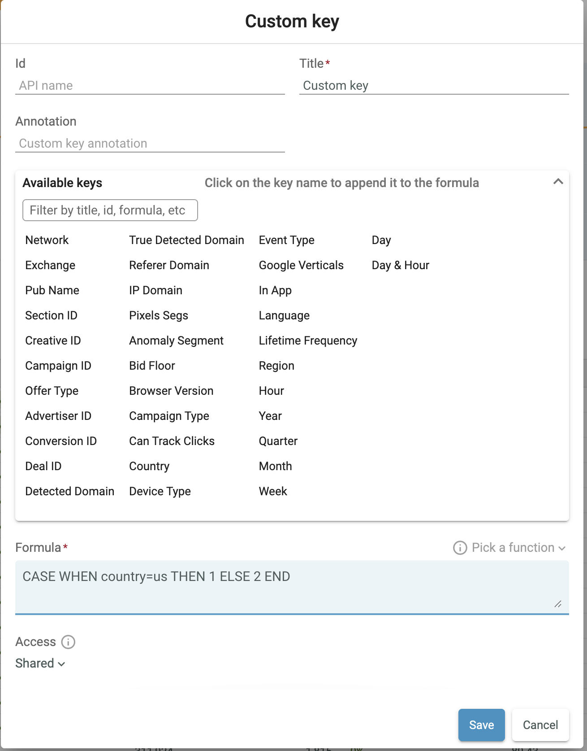Add Lifetime Frequency key to formula
Screen dimensions: 587x751
308,341
